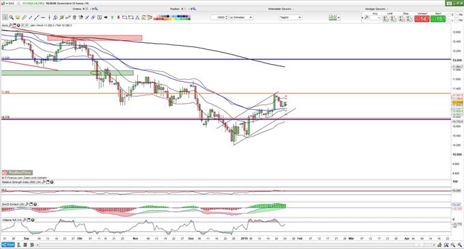Pick the black arrow drawing tool
This screenshot has height=249, width=464.
[106, 18]
